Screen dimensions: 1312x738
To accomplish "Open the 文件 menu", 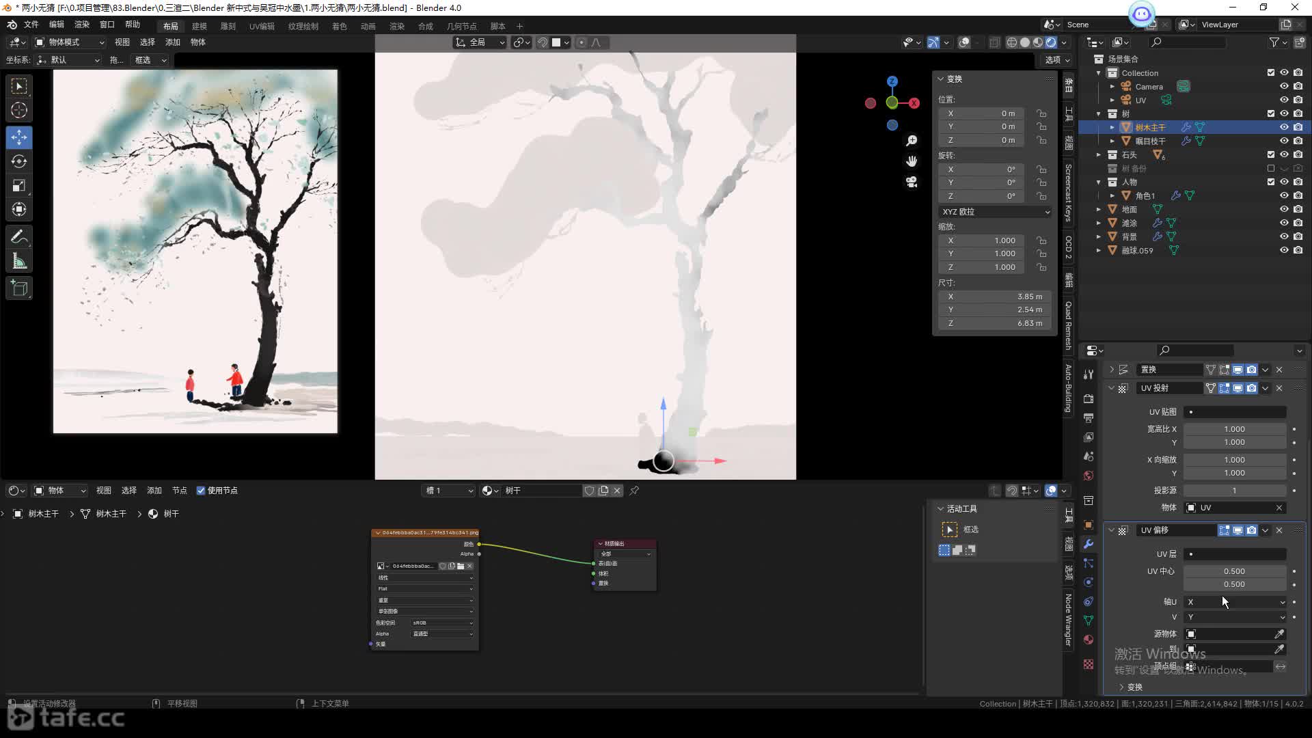I will coord(31,25).
